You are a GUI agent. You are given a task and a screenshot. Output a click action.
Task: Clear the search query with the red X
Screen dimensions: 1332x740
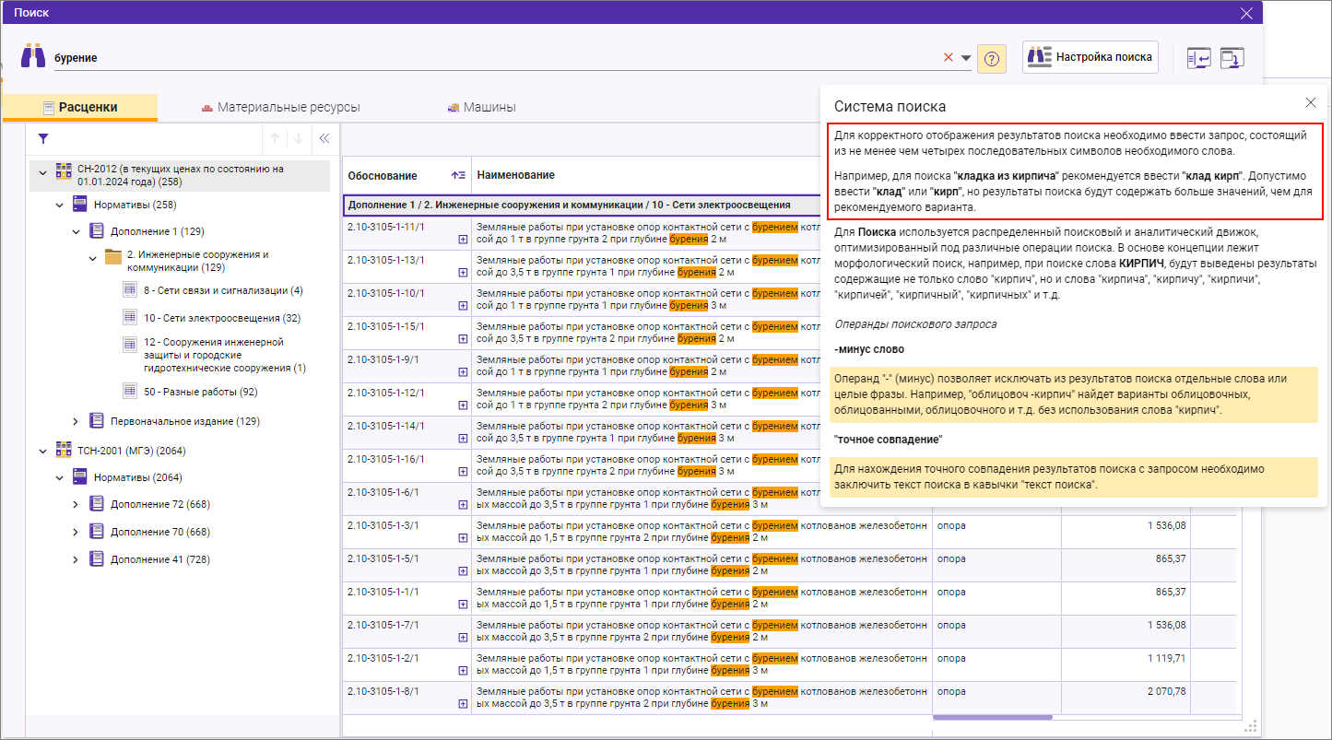pyautogui.click(x=949, y=57)
